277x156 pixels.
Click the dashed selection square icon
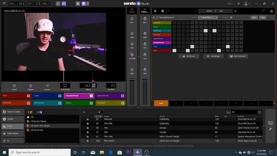coord(264,11)
